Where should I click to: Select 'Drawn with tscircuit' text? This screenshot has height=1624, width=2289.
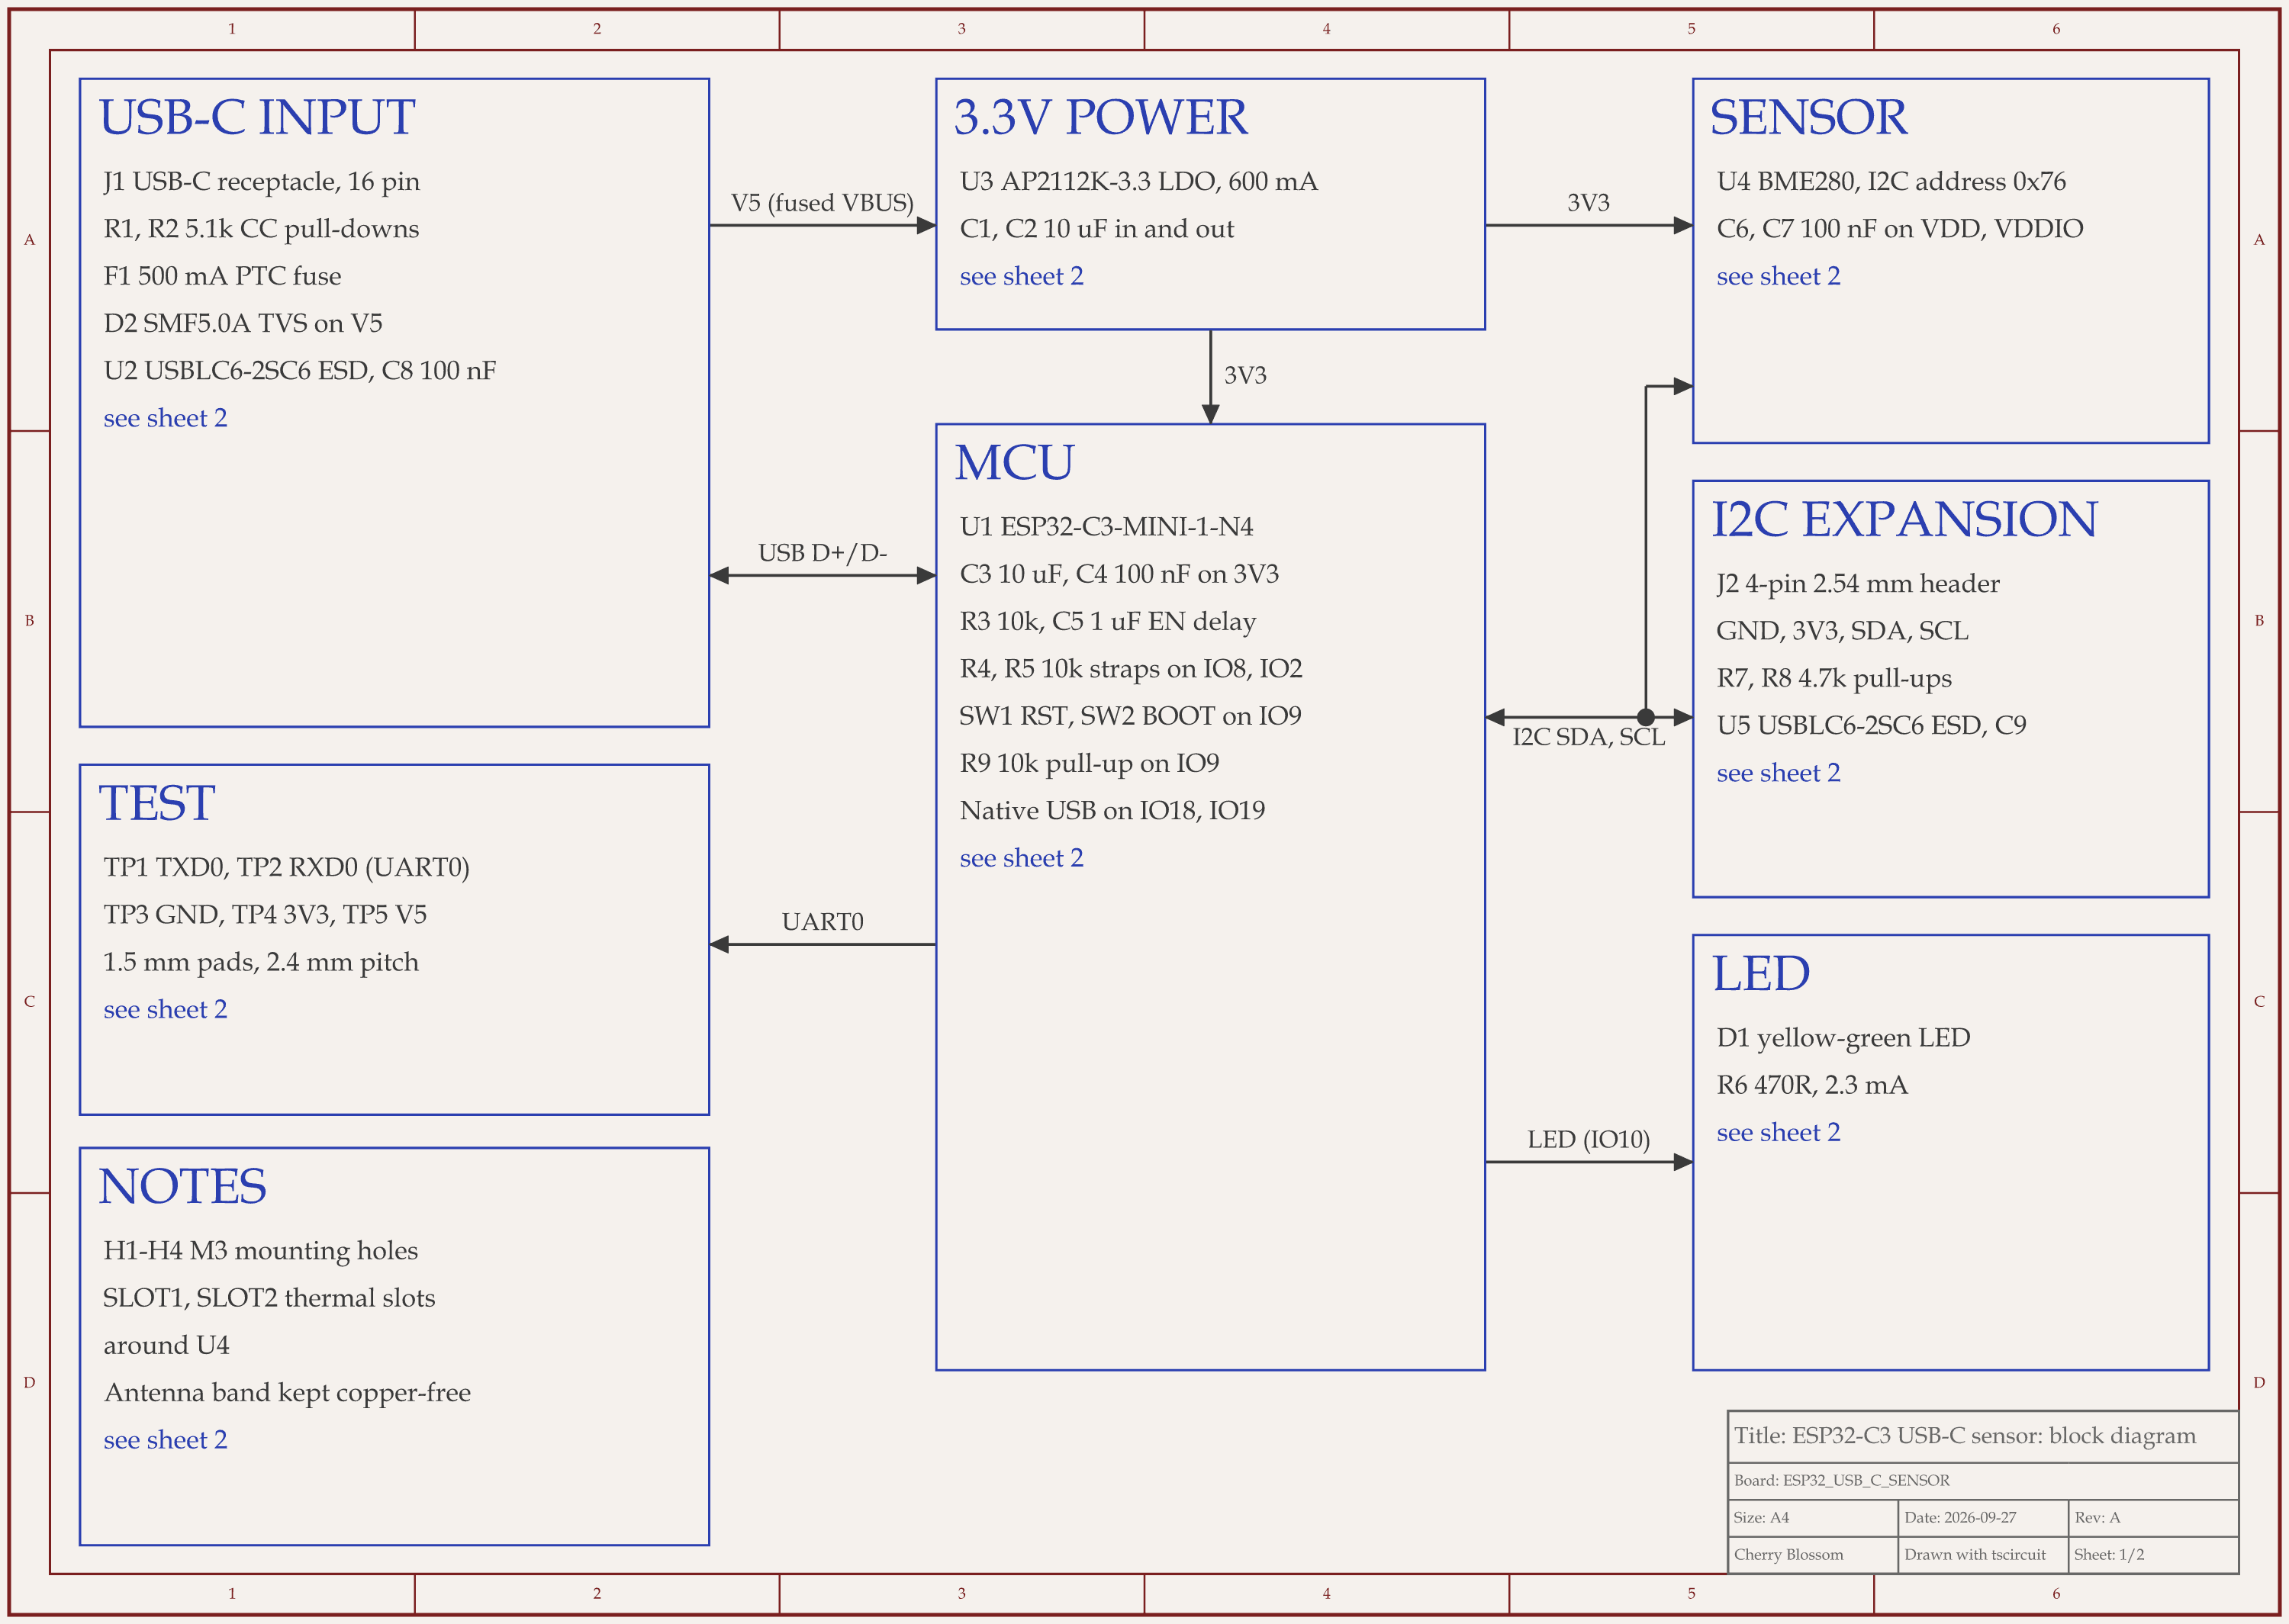[x=1975, y=1555]
